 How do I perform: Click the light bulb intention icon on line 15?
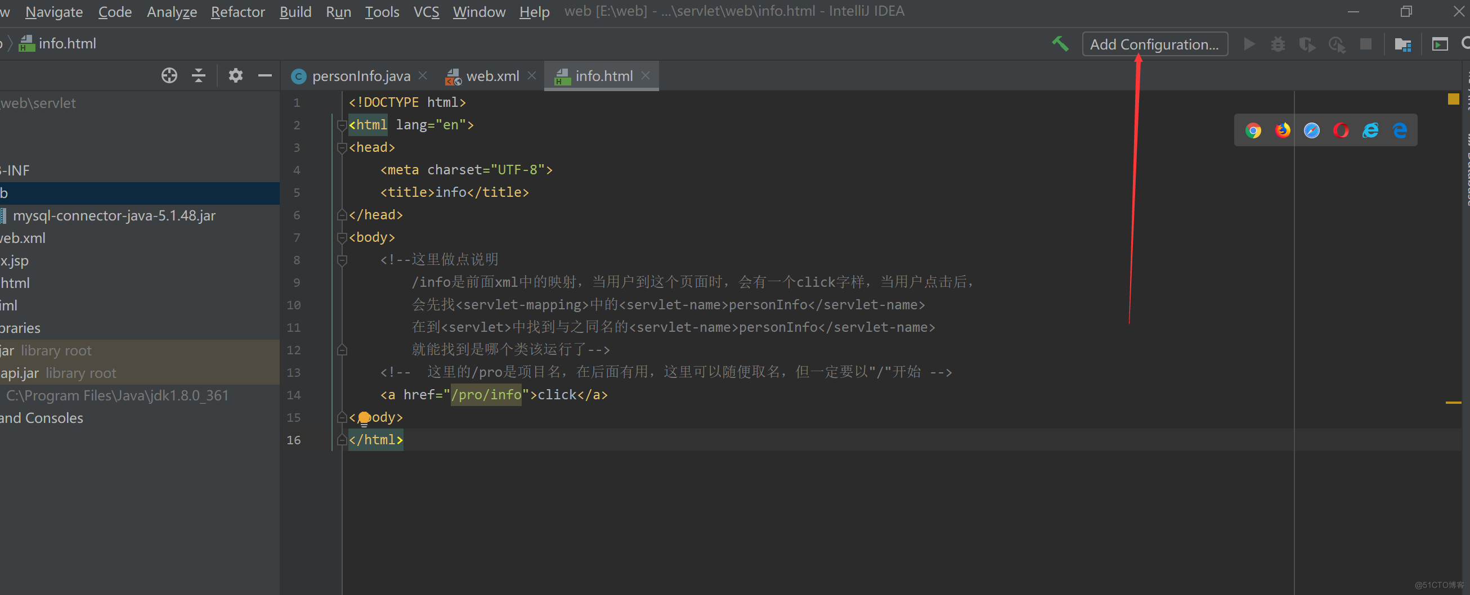tap(364, 418)
